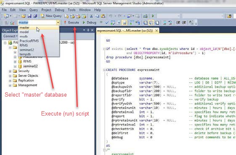236x155 pixels.
Task: Click the Navigate Backward icon
Action: pos(130,16)
